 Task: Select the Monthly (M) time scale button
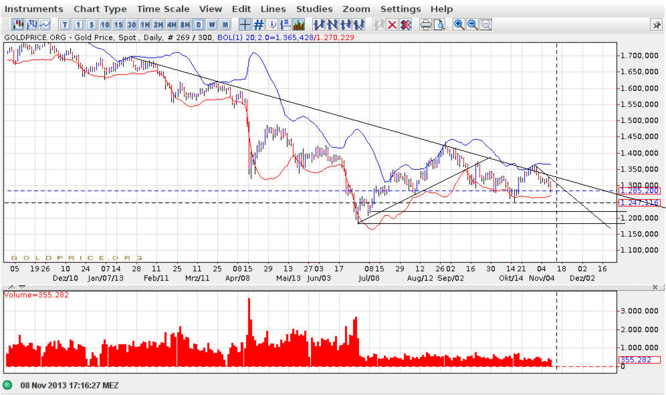pos(225,25)
